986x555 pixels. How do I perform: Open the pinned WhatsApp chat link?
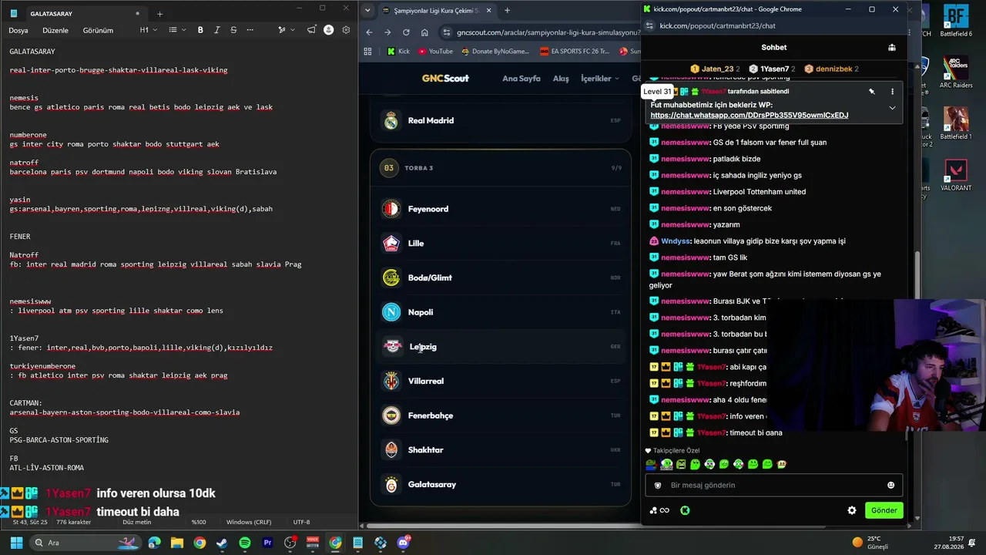pos(749,116)
